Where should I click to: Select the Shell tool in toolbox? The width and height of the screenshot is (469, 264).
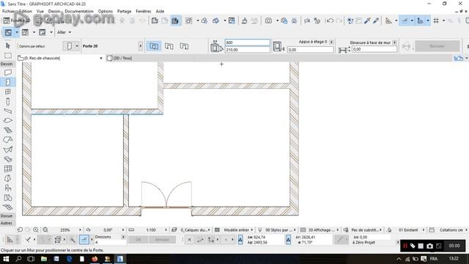click(8, 150)
